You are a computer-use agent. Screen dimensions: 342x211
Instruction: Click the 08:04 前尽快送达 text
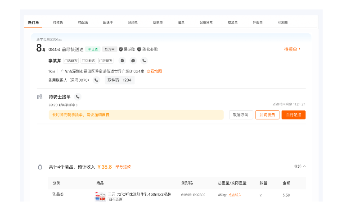pyautogui.click(x=66, y=49)
